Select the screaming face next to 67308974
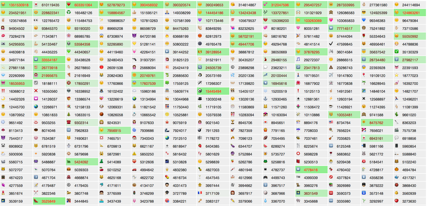 click(x=102, y=36)
